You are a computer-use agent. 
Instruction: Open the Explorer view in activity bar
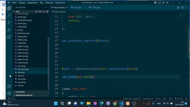[9, 8]
